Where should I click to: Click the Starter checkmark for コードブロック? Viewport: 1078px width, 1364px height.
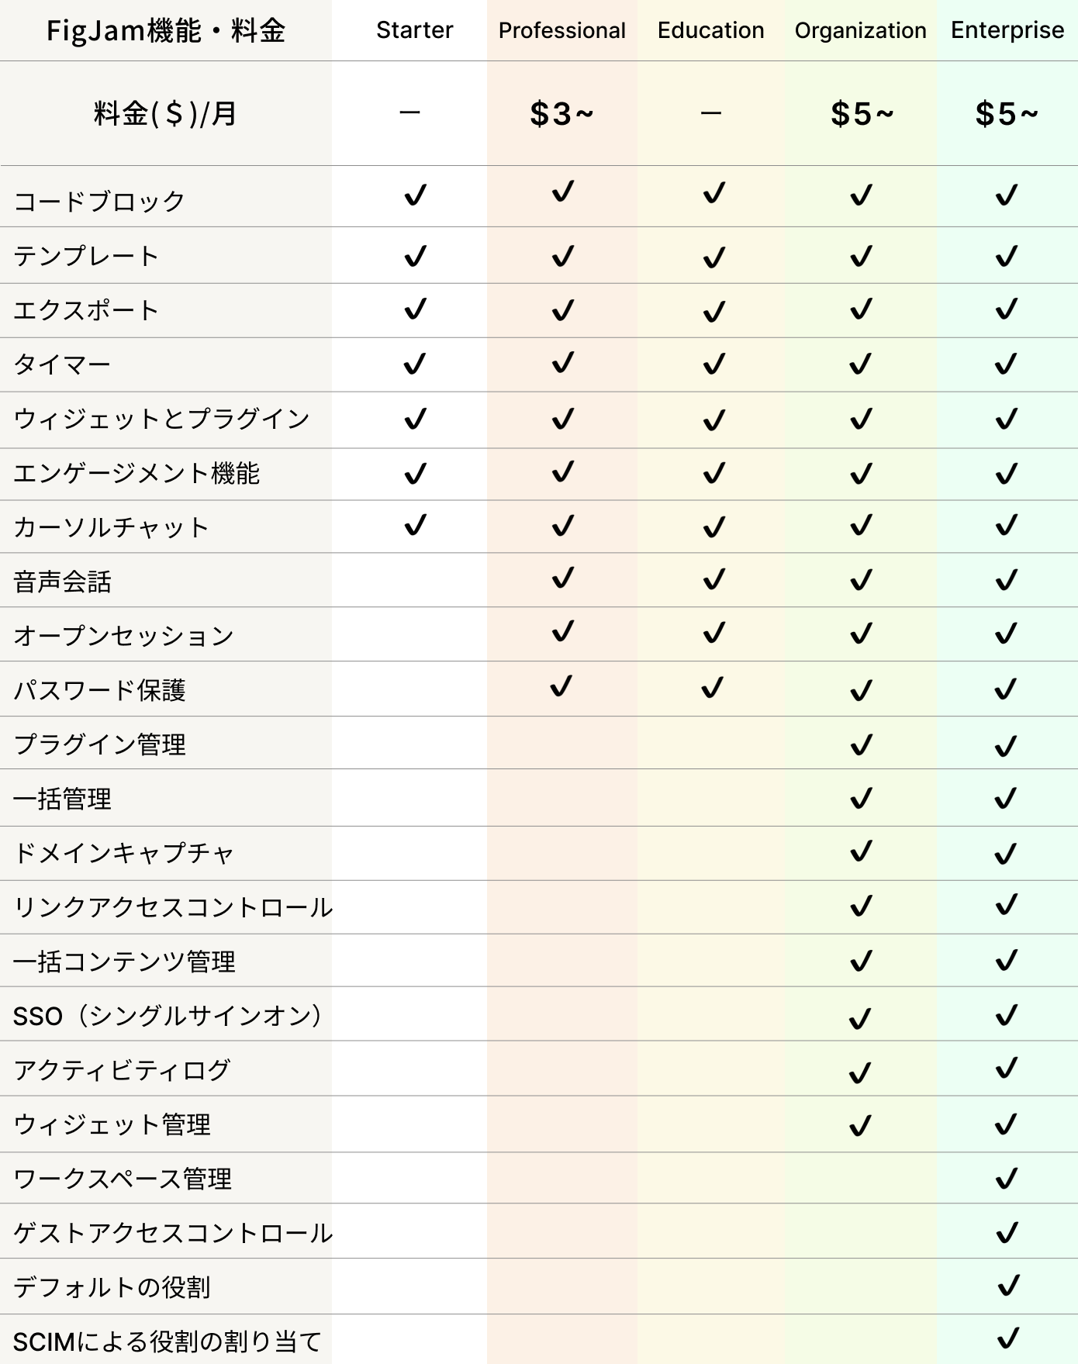point(416,195)
